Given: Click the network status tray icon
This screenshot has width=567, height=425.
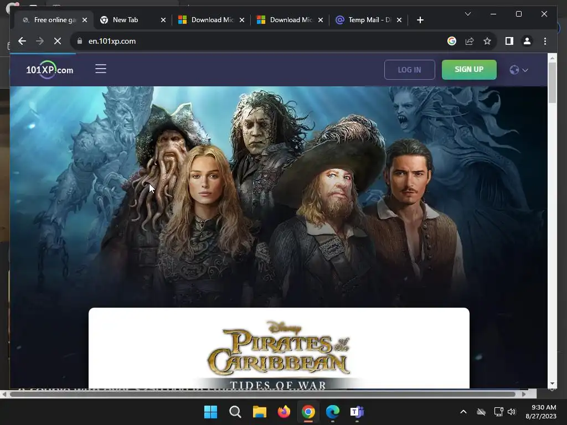Looking at the screenshot, I should 499,412.
